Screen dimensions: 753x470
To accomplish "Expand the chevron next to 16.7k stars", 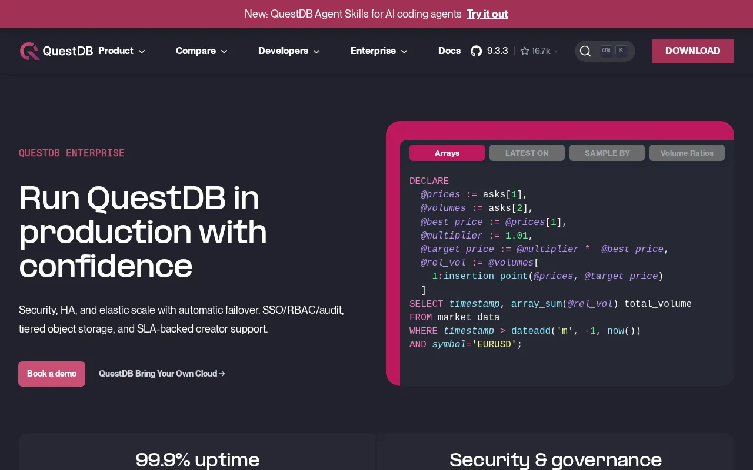I will coord(556,52).
